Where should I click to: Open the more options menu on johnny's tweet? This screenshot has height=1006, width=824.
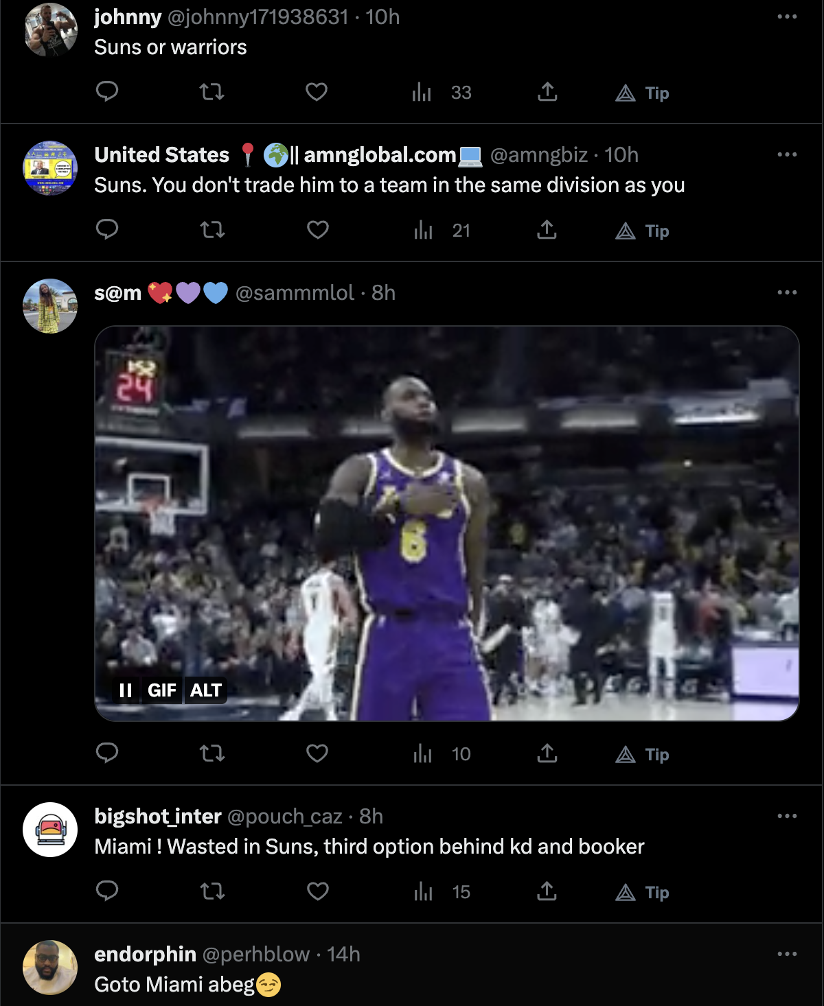point(788,17)
